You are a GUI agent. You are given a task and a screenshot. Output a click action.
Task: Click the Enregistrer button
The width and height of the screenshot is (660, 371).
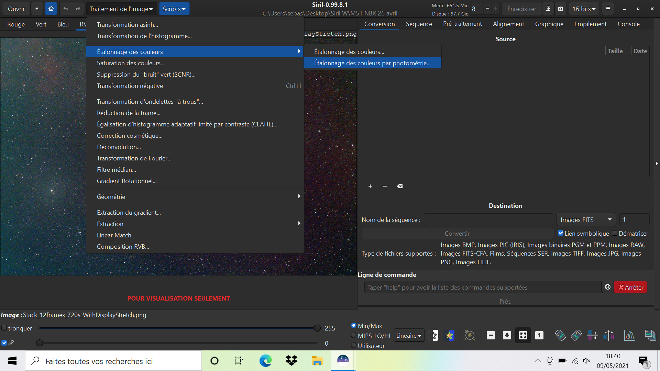(x=521, y=9)
